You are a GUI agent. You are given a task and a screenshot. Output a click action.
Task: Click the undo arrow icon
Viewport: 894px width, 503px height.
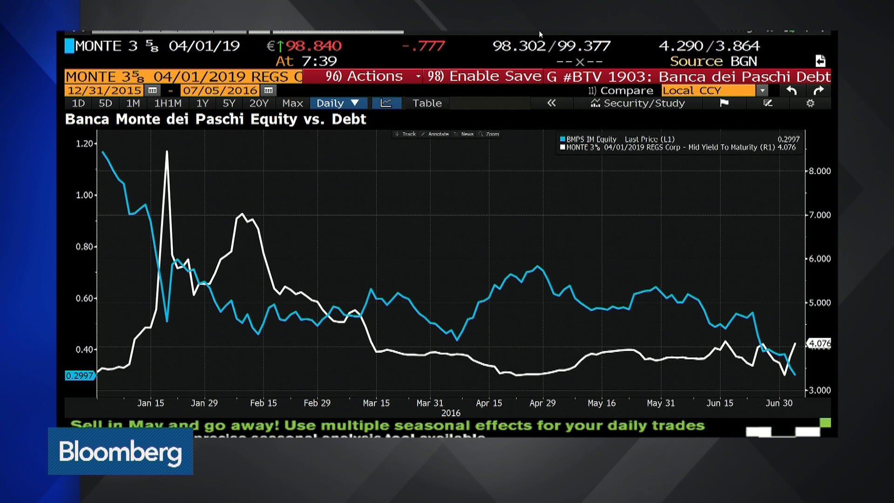click(x=791, y=90)
